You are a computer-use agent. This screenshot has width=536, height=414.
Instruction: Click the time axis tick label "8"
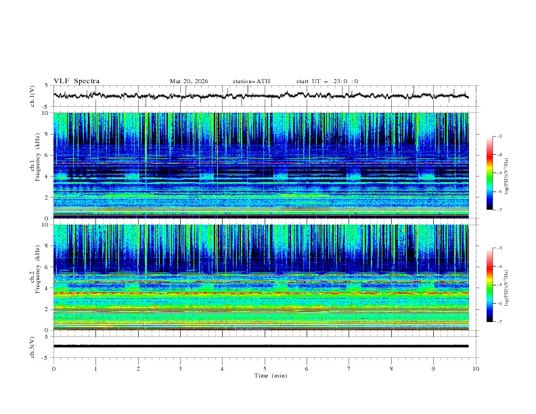pos(391,369)
